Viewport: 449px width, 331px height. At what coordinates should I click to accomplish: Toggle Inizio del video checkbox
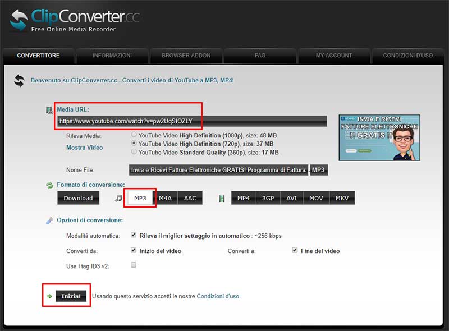134,250
